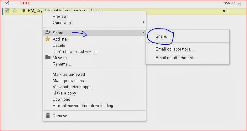Choose Add star menu entry
The image size is (247, 131).
(60, 39)
